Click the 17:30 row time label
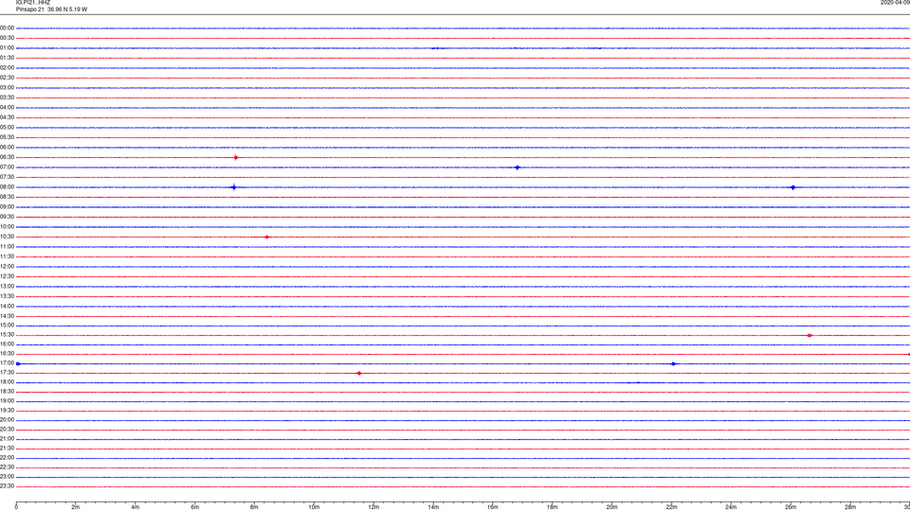Viewport: 910px width, 511px height. 7,373
